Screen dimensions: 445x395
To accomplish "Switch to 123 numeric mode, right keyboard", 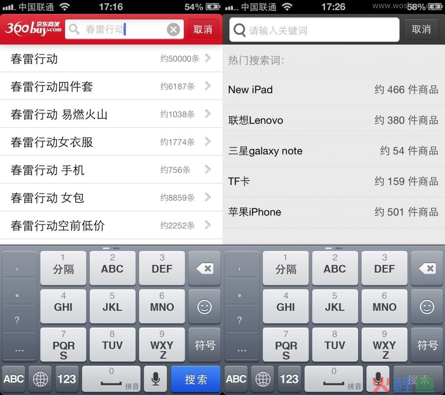I will [289, 379].
